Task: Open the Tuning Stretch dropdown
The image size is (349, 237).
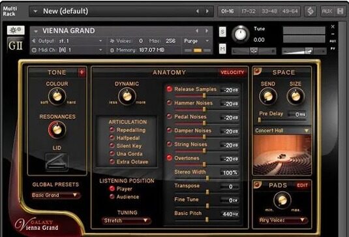Action: [x=126, y=221]
